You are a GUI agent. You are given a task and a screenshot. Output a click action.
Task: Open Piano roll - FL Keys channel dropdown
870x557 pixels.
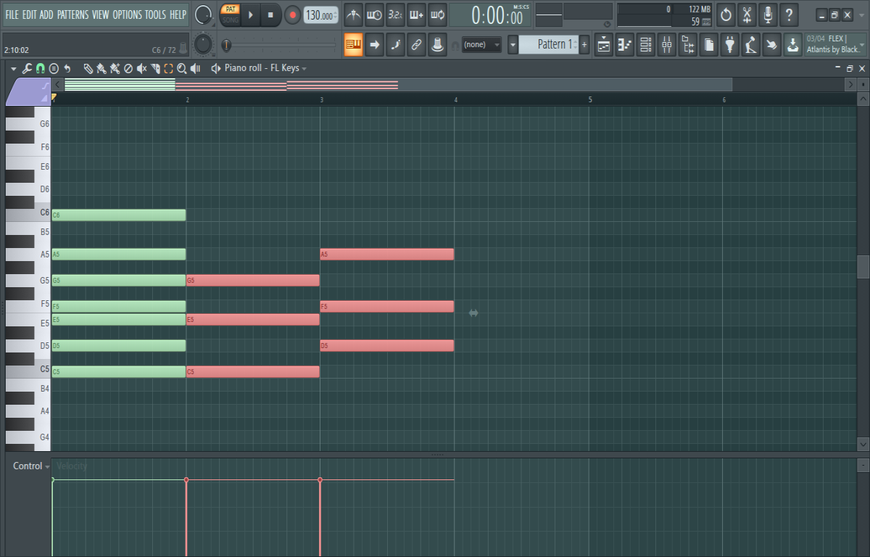coord(264,68)
